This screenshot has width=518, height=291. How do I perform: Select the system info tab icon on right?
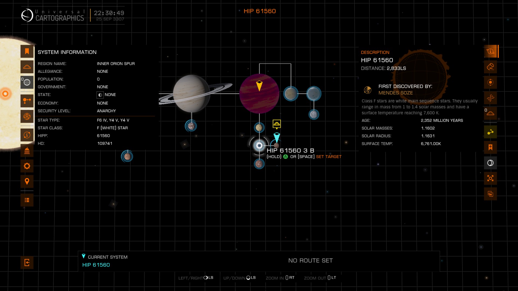(x=490, y=51)
